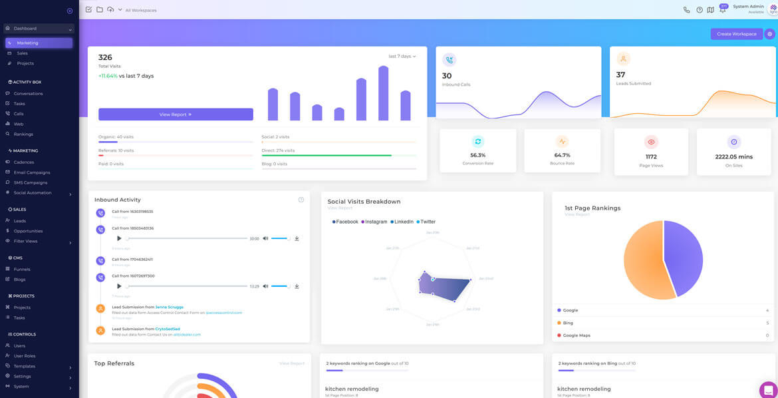Click the phone icon in top bar
Image resolution: width=778 pixels, height=398 pixels.
687,10
